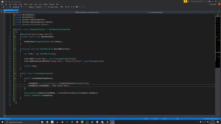Click the split editor handle icon
Viewport: 221px width, 124px height.
click(218, 14)
